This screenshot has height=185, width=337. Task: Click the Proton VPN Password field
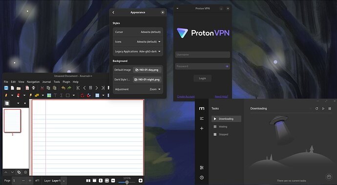pyautogui.click(x=203, y=66)
